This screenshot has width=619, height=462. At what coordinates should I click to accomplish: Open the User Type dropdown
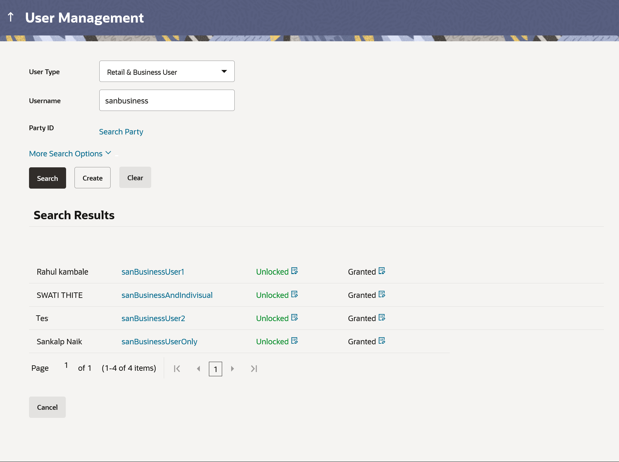[167, 71]
